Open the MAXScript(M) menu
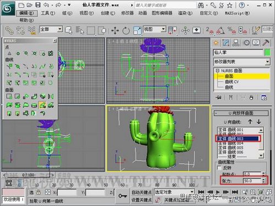This screenshot has width=275, height=206. 238,13
